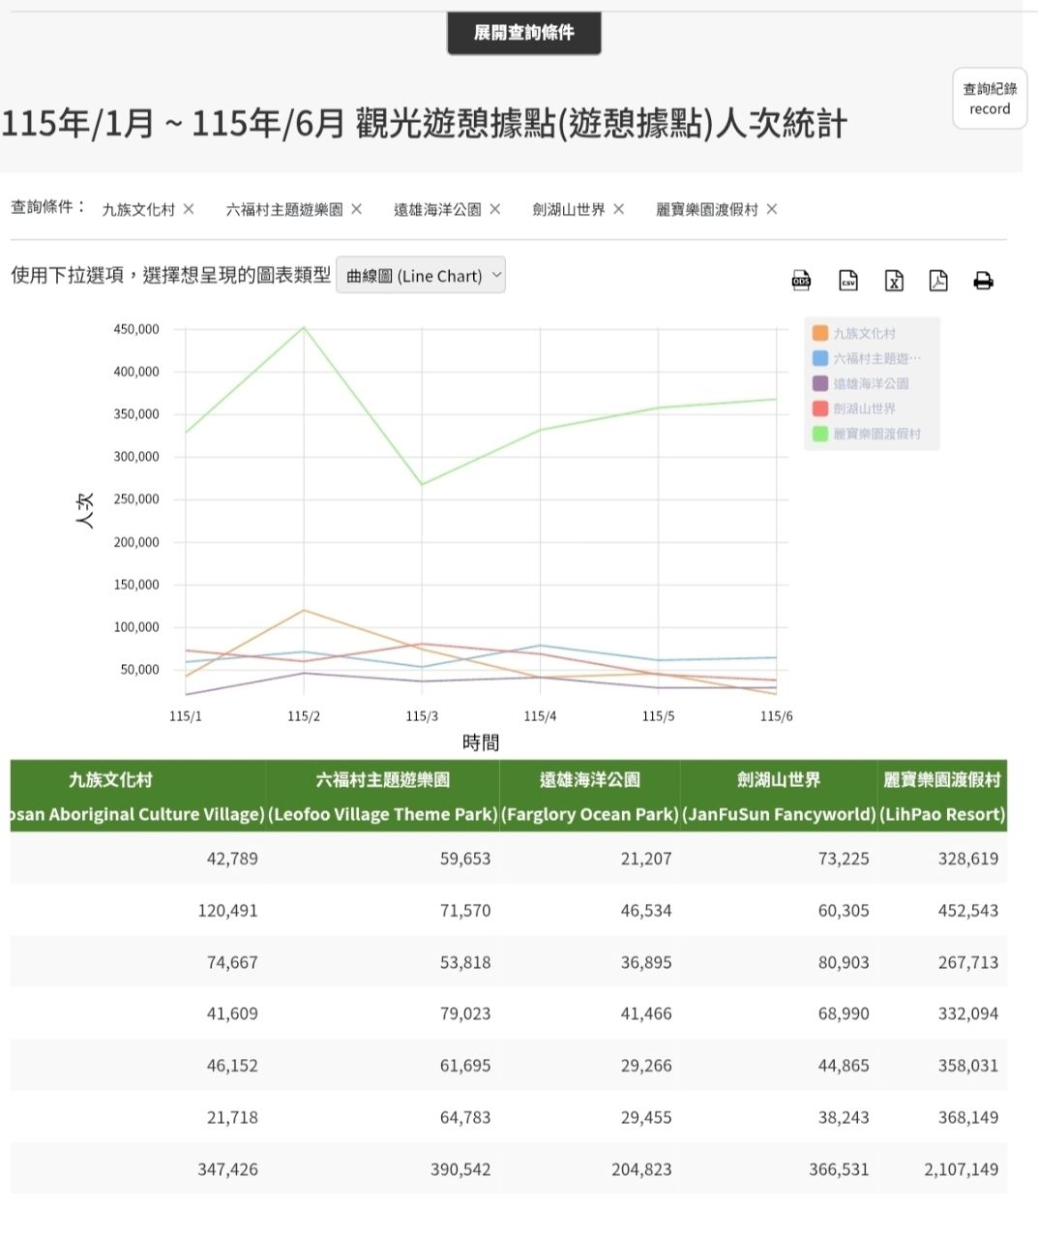Click 遠雄海洋公園 query condition label
The image size is (1038, 1239).
(437, 209)
